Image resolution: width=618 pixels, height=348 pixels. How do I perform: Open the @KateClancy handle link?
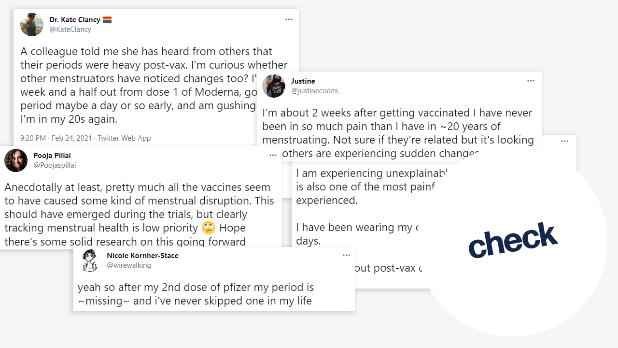[70, 29]
